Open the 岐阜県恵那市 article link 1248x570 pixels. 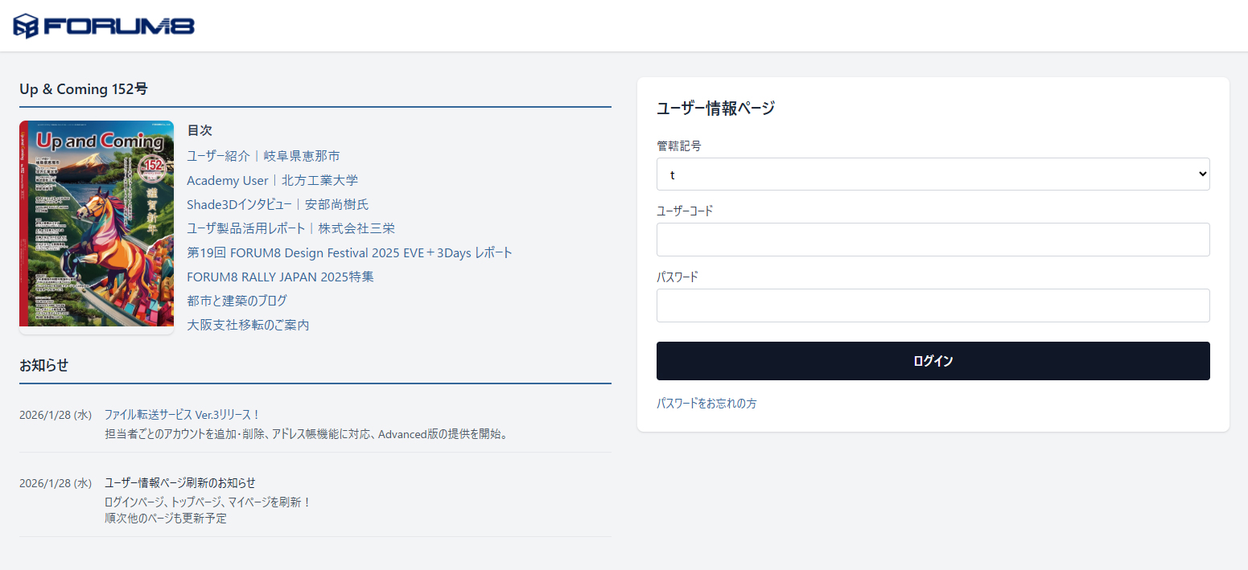pyautogui.click(x=302, y=156)
